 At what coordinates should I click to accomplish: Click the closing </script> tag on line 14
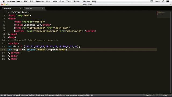pos(14,53)
